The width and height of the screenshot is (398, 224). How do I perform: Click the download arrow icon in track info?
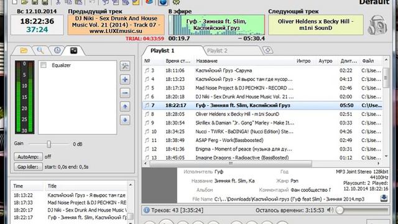pyautogui.click(x=384, y=198)
